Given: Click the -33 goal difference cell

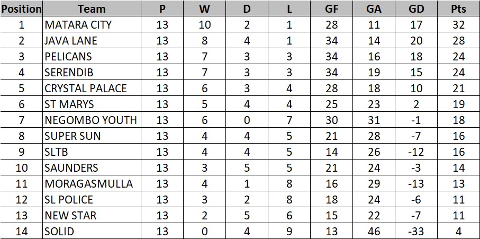Looking at the screenshot, I should [x=416, y=232].
